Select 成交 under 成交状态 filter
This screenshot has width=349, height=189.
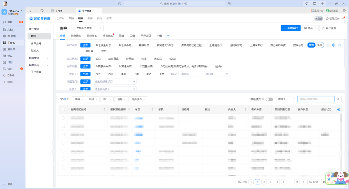click(x=98, y=59)
